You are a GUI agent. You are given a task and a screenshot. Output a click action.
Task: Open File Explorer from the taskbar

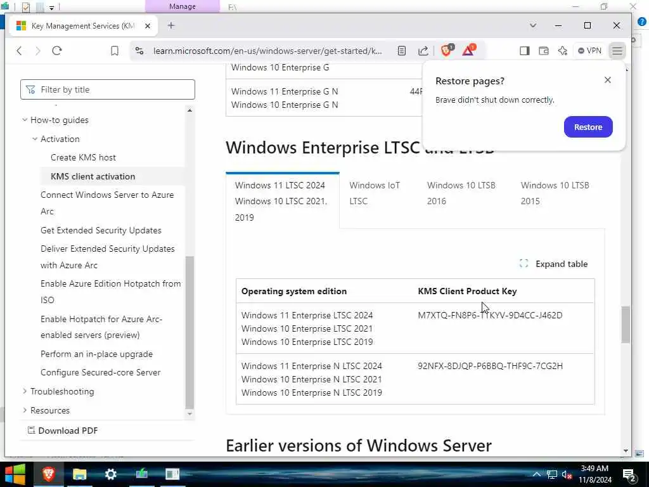coord(79,474)
